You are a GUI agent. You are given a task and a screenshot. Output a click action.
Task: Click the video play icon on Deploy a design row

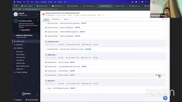[x=161, y=75]
